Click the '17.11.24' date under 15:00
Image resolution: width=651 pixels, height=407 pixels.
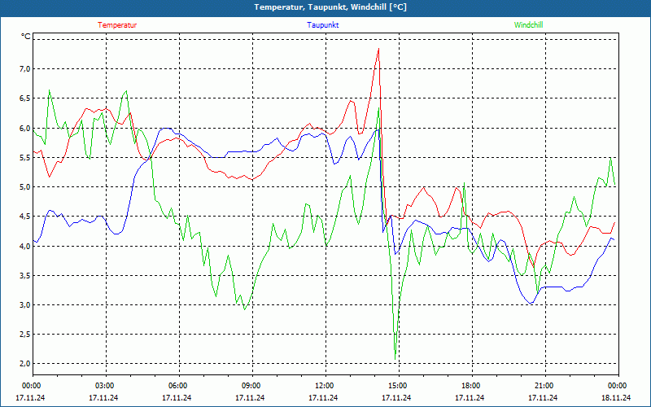(x=396, y=398)
